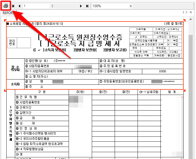Open the 100% zoom dropdown
The image size is (196, 159).
(131, 6)
